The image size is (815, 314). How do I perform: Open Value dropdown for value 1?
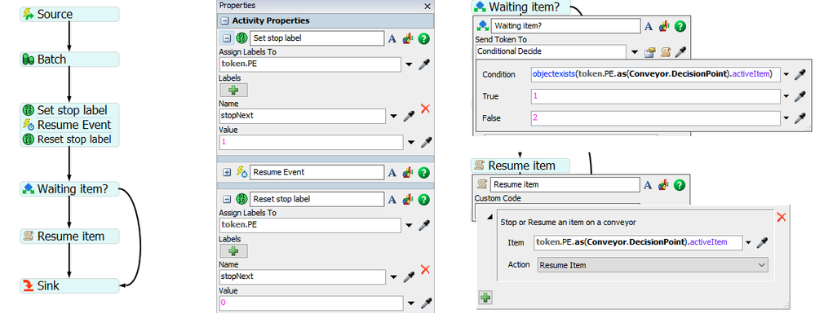tap(412, 143)
